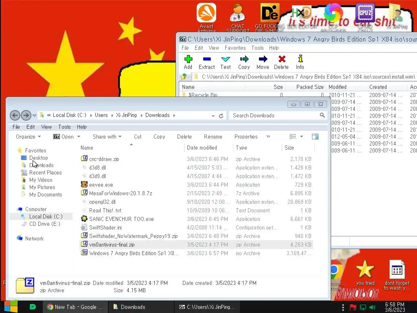The image size is (417, 313).
Task: Toggle the preview pane icon
Action: coord(315,137)
